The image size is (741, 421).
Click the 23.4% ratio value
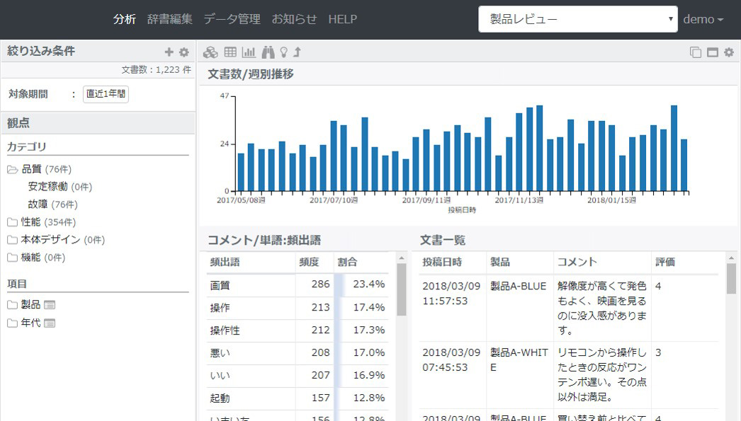369,284
